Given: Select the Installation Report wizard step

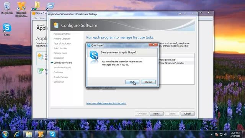Looking at the screenshot, I should click(62, 67).
